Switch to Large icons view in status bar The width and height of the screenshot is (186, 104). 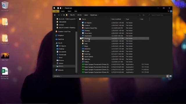pos(171,76)
